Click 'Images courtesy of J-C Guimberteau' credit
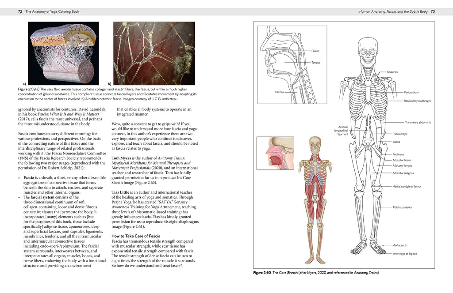The image size is (453, 293). click(150, 99)
